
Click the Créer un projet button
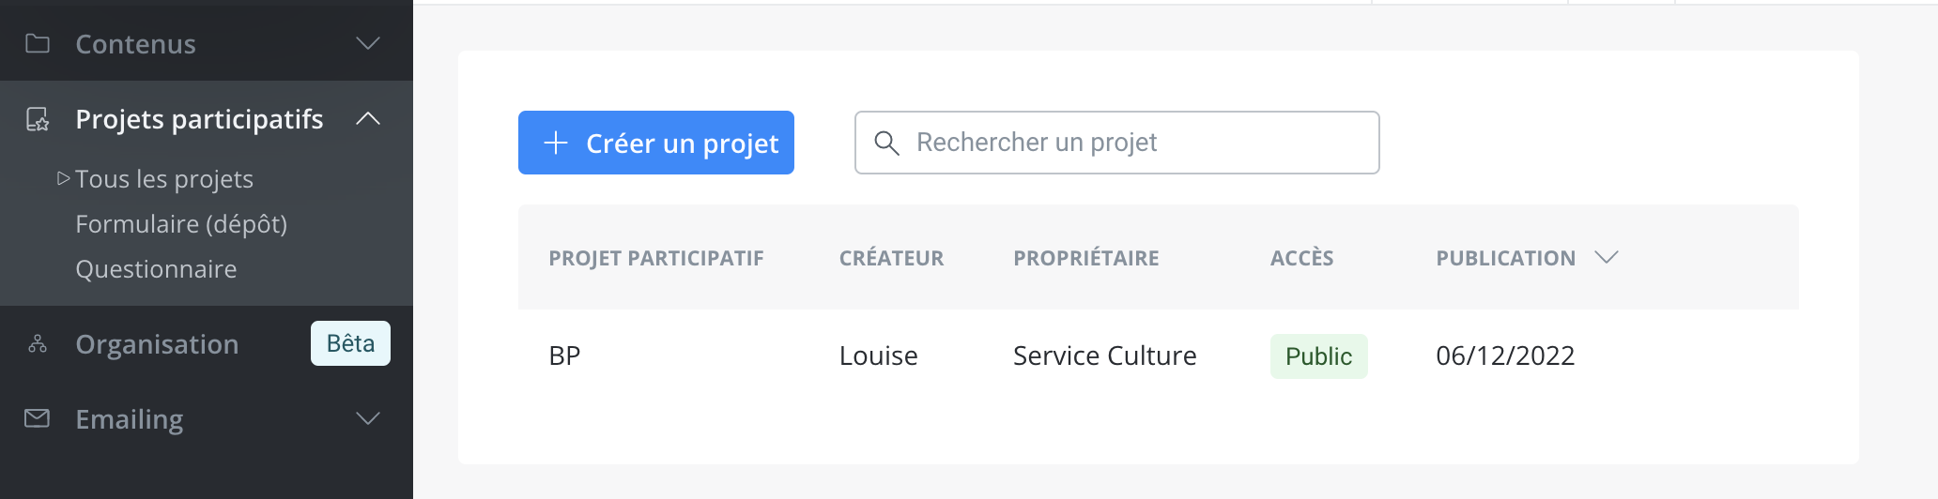(656, 143)
